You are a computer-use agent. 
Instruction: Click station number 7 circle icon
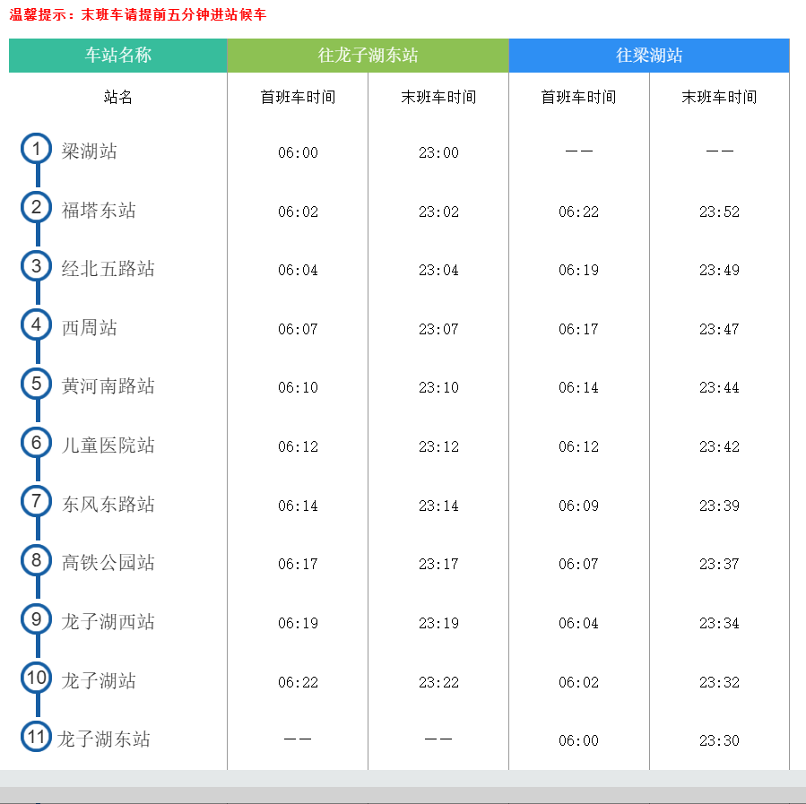36,501
